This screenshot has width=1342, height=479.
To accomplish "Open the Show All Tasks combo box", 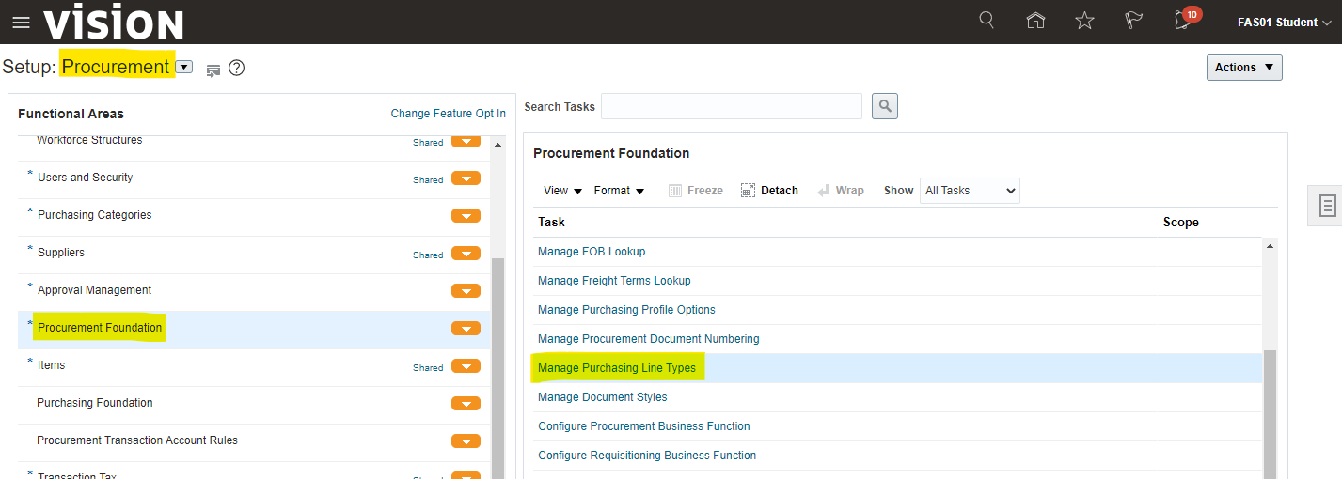I will pyautogui.click(x=970, y=191).
